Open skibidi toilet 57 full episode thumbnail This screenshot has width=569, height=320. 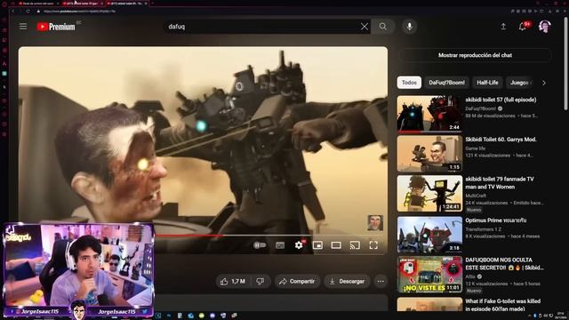pos(429,114)
